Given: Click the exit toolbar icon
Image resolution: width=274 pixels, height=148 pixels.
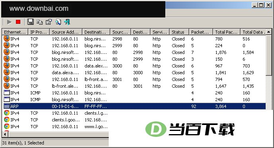Looking at the screenshot, I should pyautogui.click(x=67, y=22).
